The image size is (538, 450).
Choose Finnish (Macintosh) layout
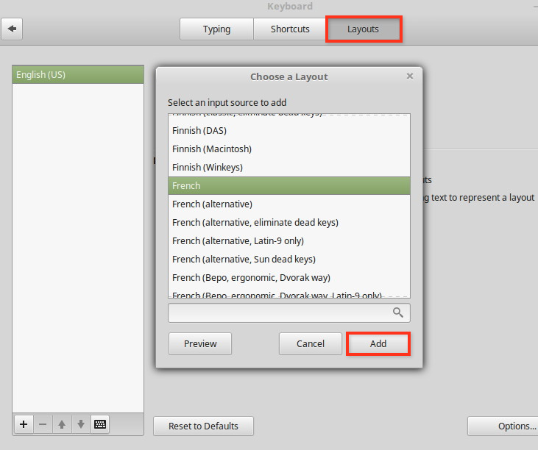(212, 149)
